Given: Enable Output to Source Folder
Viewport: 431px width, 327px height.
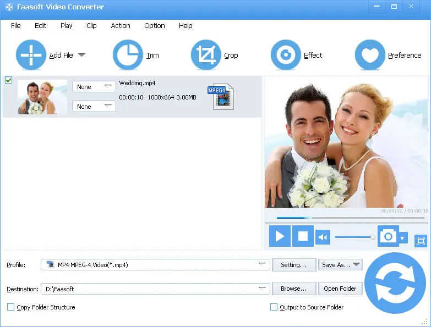Looking at the screenshot, I should click(274, 307).
